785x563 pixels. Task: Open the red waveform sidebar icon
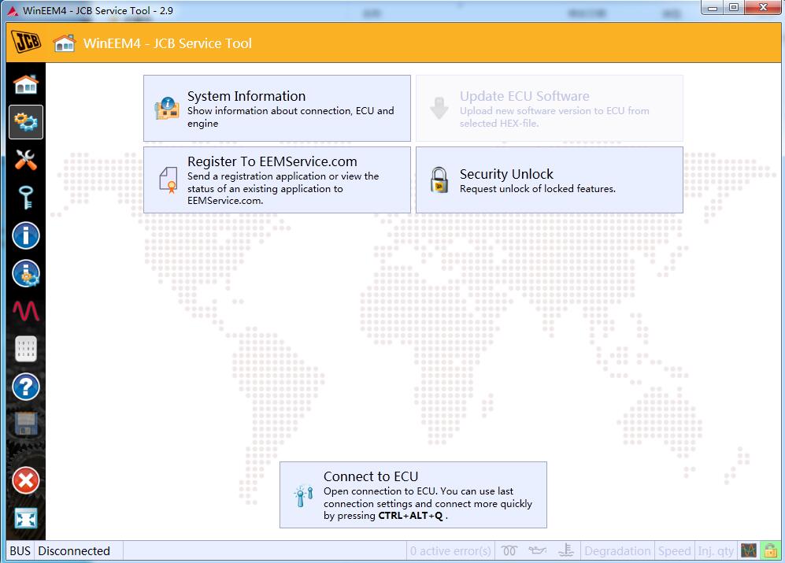(x=26, y=311)
